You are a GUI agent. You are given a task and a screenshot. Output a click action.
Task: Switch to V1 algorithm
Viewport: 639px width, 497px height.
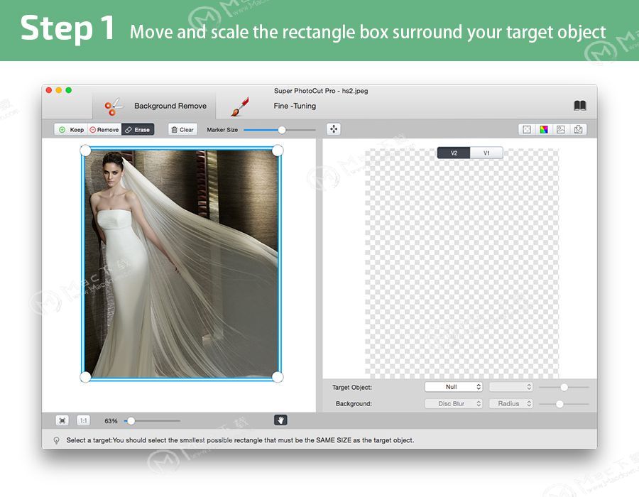[486, 153]
